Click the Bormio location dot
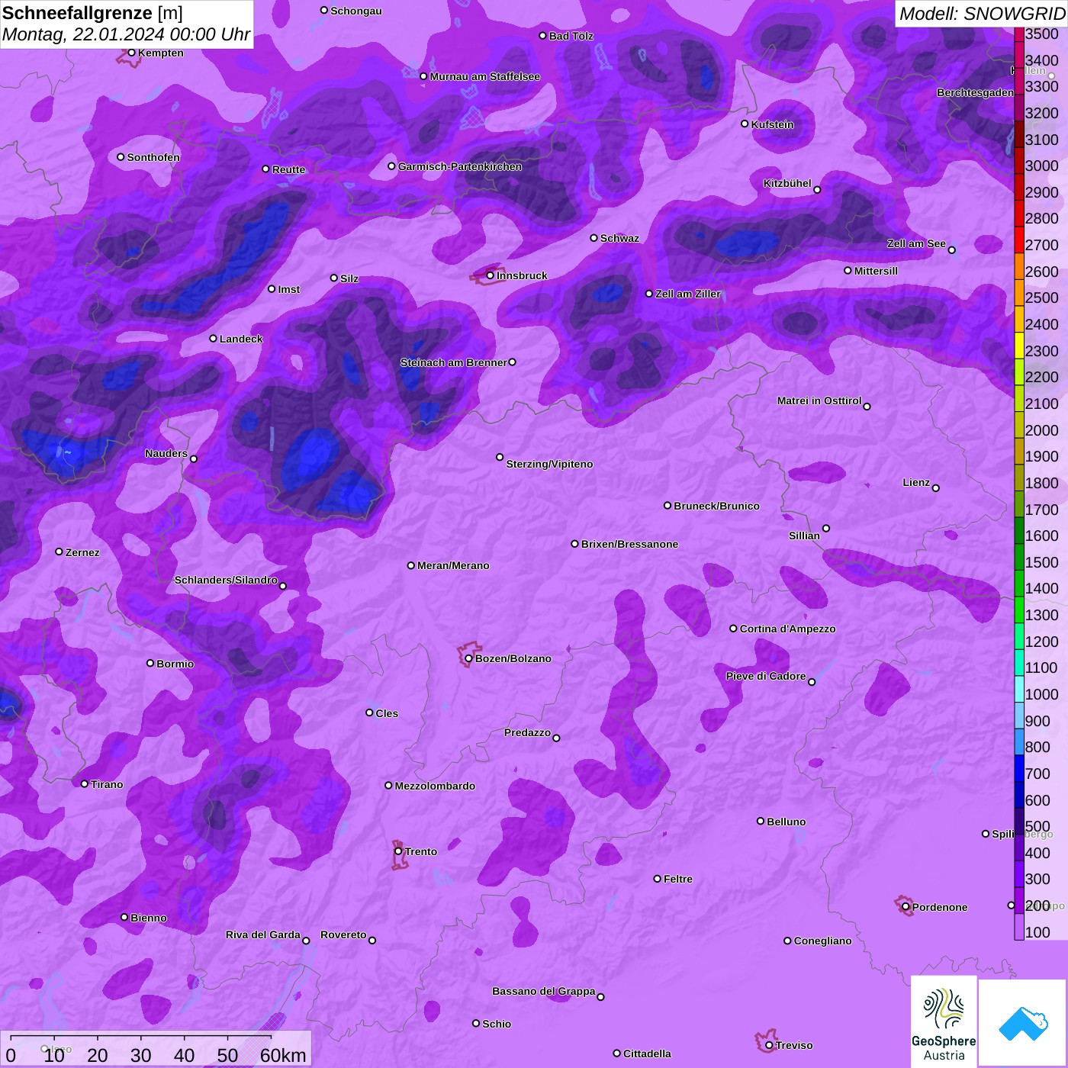This screenshot has height=1068, width=1068. (150, 663)
